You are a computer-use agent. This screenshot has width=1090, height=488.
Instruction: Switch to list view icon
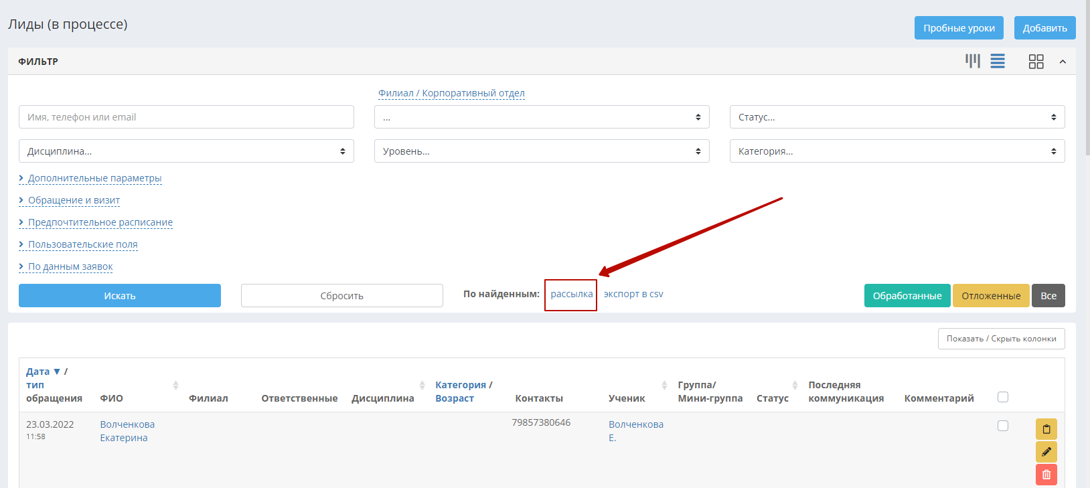click(998, 62)
